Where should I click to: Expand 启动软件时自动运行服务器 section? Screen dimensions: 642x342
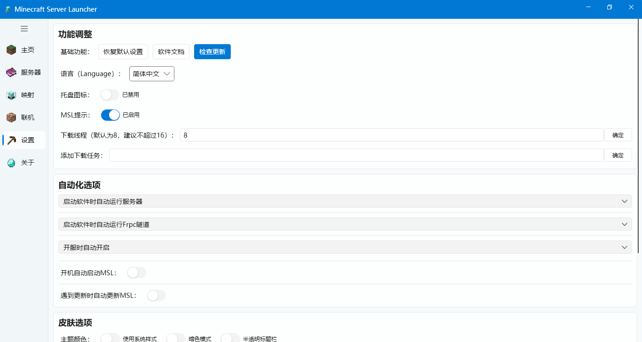344,202
